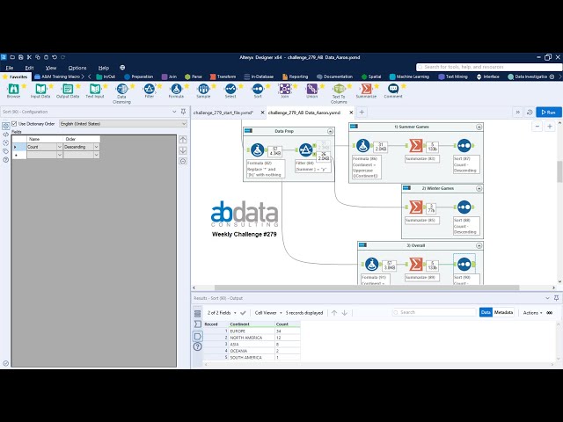Click the Formula (82) node in Data Prep
Viewport: 563px width, 422px height.
(x=258, y=150)
